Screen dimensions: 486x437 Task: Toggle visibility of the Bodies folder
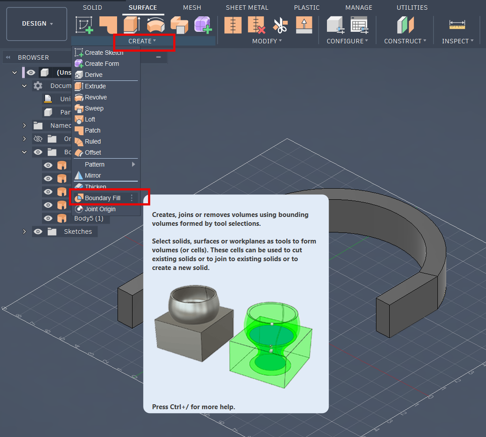38,152
